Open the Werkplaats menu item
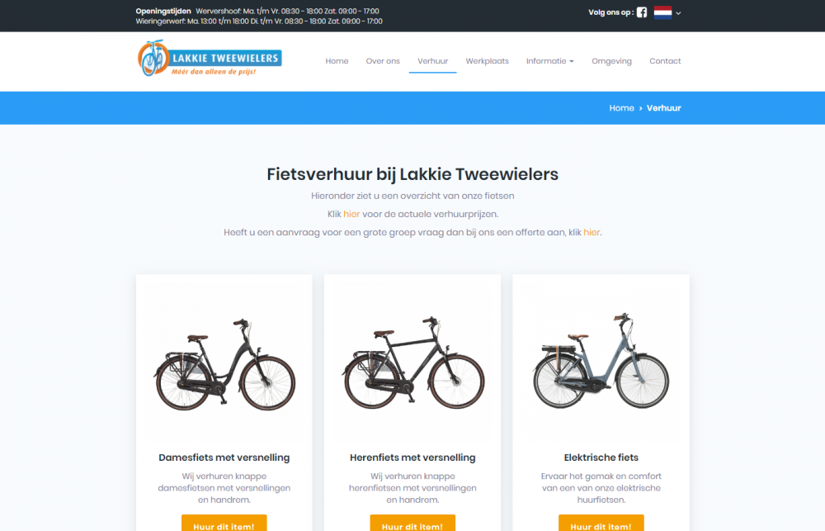 488,61
